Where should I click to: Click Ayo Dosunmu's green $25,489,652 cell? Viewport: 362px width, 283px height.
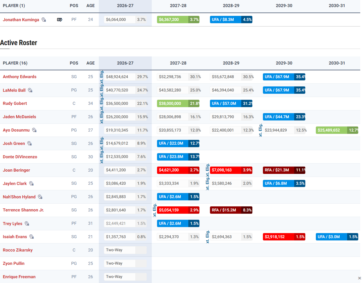337,130
